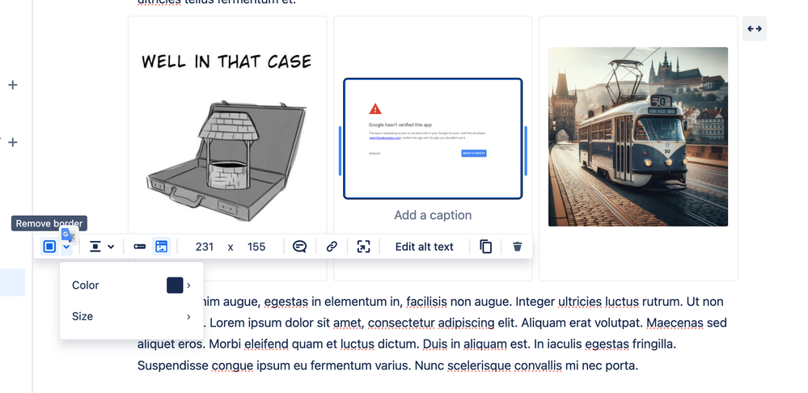Select the Well In That Case image

coord(227,137)
